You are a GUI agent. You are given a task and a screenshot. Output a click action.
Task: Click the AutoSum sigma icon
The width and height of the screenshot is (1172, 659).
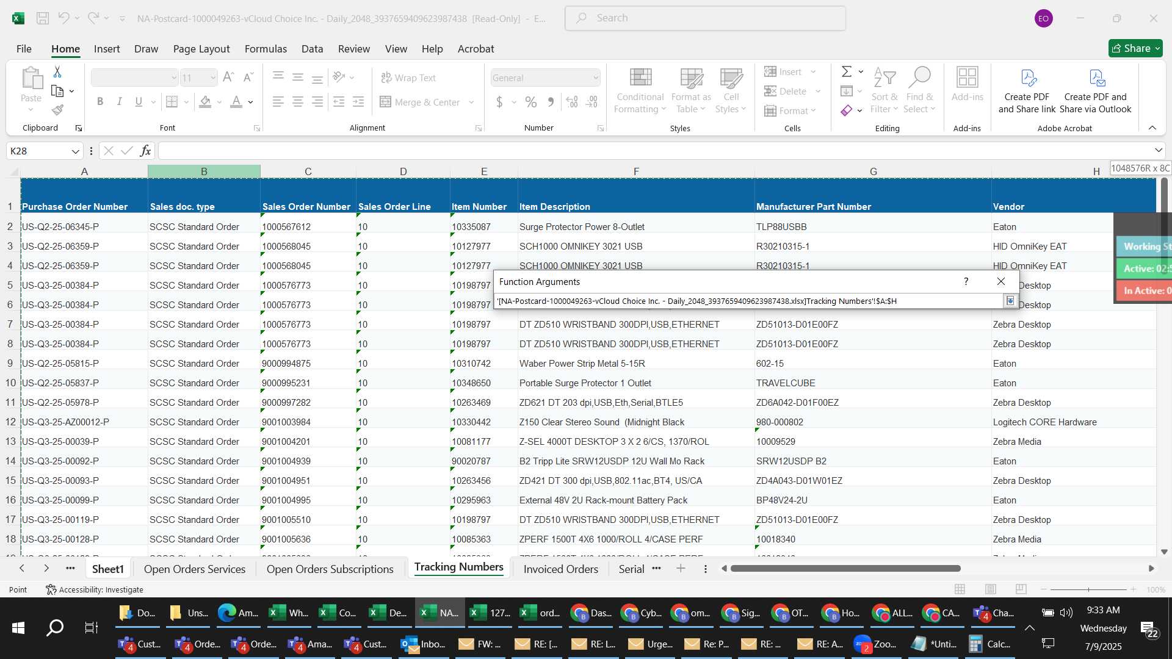tap(847, 72)
